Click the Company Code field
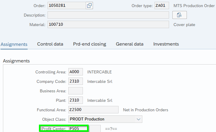 75,81
